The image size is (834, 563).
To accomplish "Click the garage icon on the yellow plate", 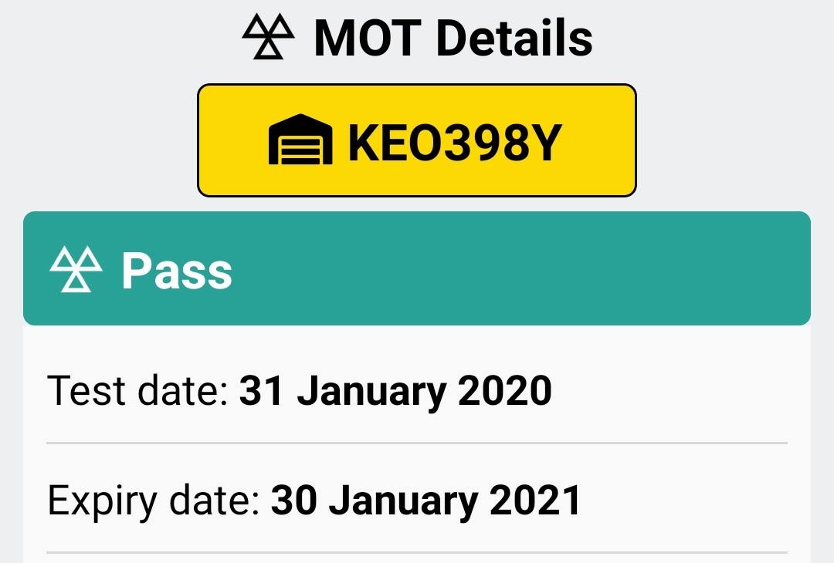I will pyautogui.click(x=300, y=139).
